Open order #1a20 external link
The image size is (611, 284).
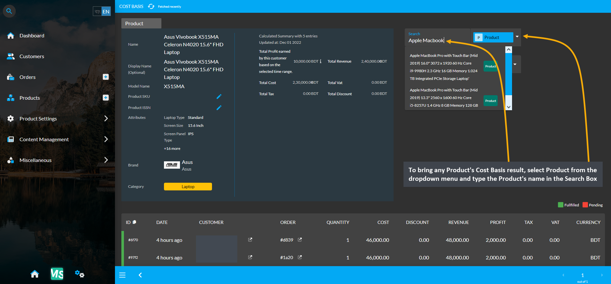tap(300, 257)
